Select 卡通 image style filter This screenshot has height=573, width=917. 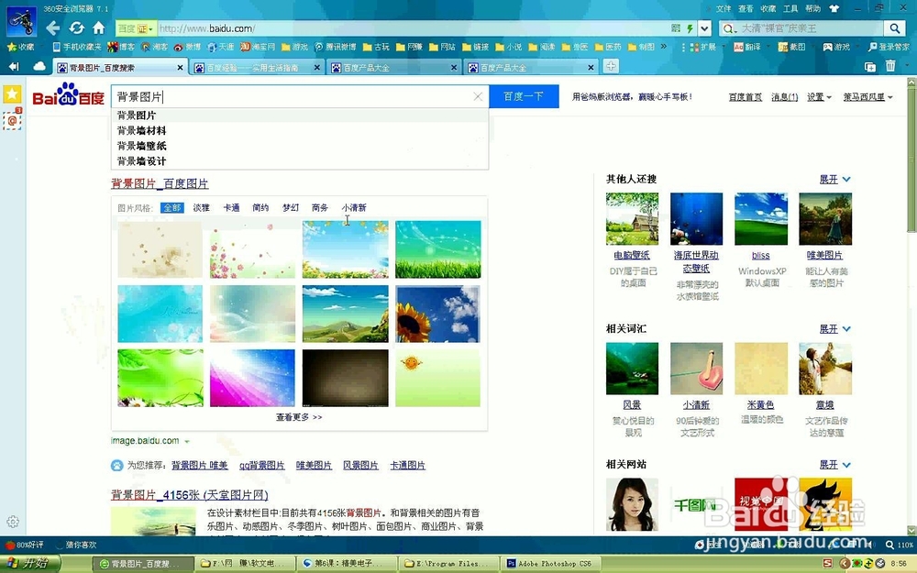point(231,207)
